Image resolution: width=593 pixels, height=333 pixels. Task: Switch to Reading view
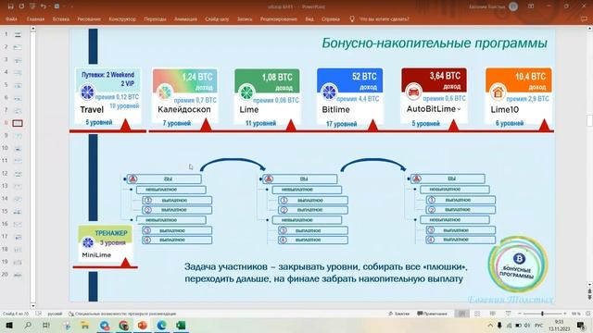point(492,314)
